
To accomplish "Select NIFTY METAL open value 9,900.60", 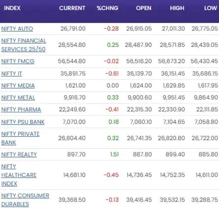I will tap(140, 98).
